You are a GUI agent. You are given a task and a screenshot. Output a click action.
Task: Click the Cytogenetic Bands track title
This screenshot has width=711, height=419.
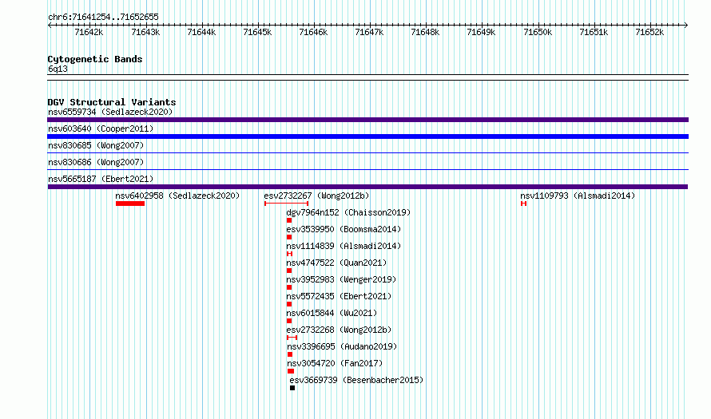click(95, 59)
